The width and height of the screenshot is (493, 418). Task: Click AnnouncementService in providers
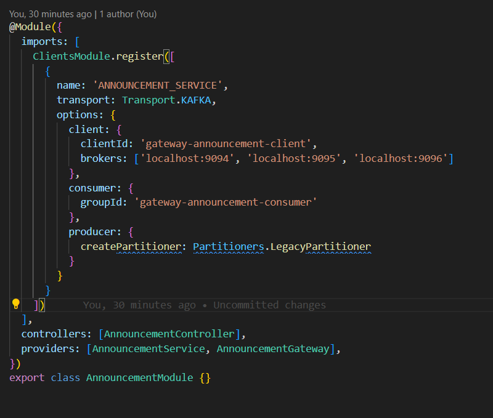149,348
